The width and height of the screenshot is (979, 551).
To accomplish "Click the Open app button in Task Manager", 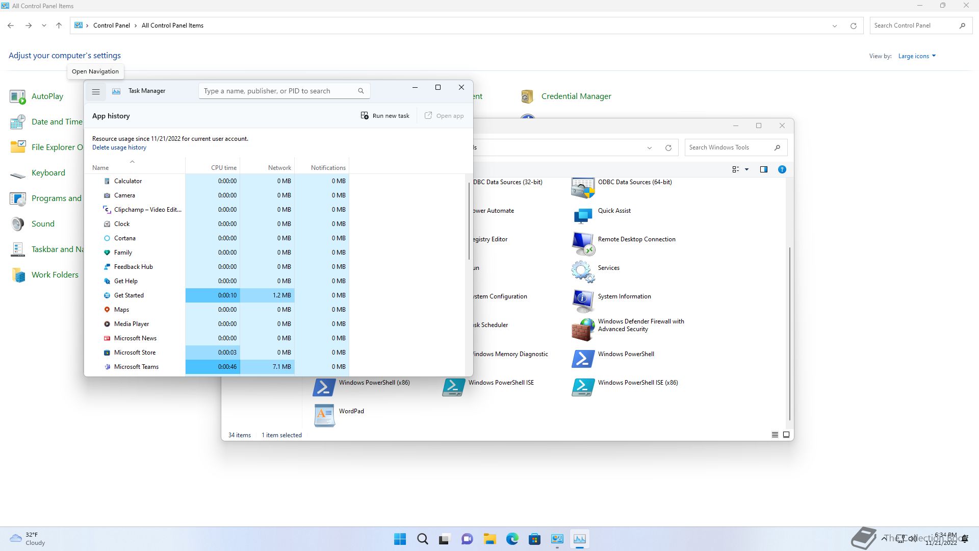I will coord(444,116).
